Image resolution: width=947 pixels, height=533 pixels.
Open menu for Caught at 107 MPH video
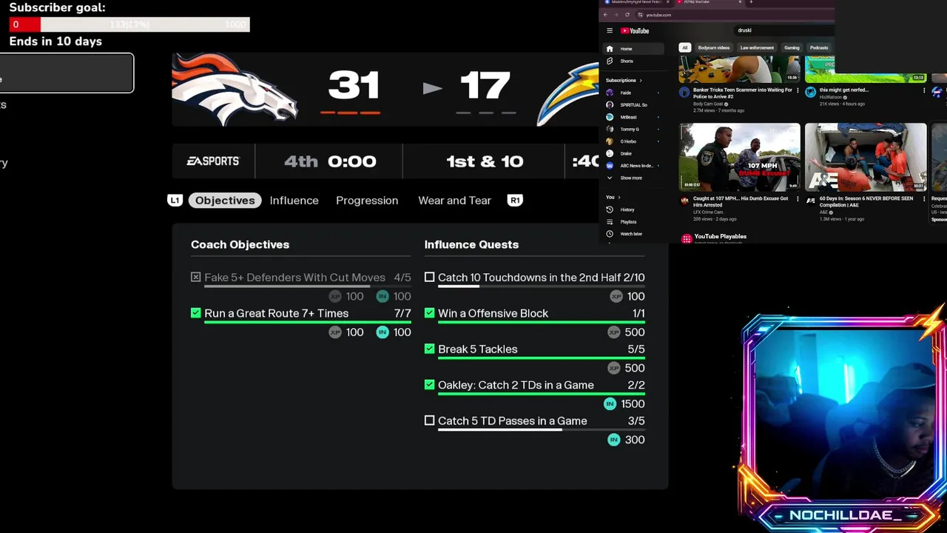pyautogui.click(x=798, y=198)
